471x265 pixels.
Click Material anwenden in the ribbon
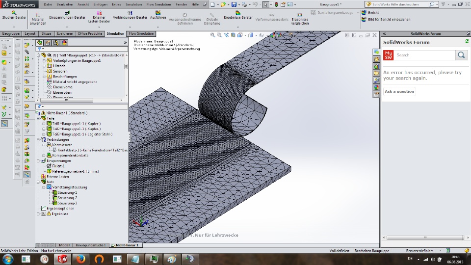pos(38,19)
